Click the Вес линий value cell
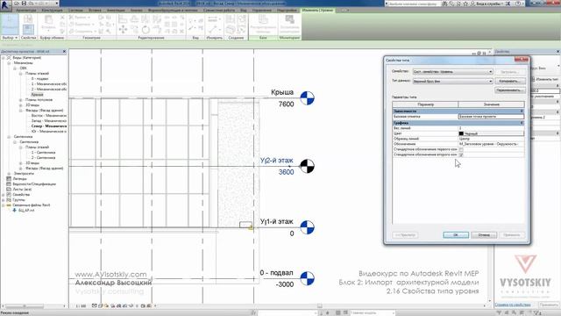561x316 pixels. 491,128
